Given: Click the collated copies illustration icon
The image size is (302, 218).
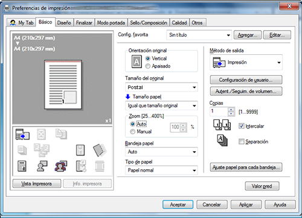Looking at the screenshot, I should tap(222, 125).
